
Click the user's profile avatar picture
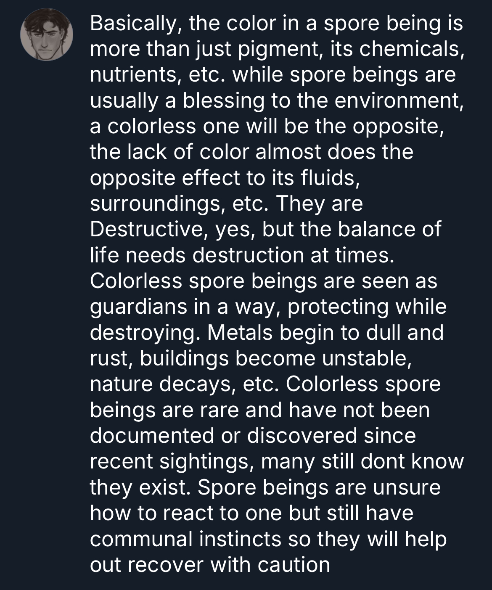click(x=47, y=34)
